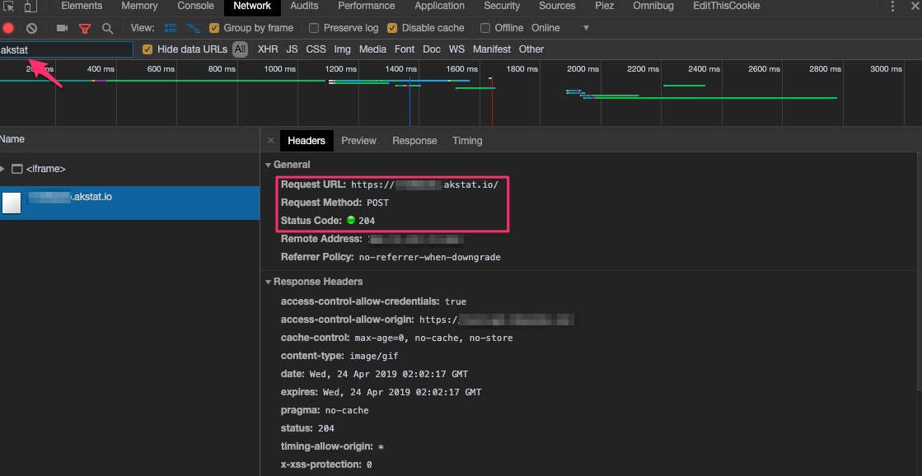Switch to Console tab
Viewport: 922px width, 476px height.
tap(195, 7)
